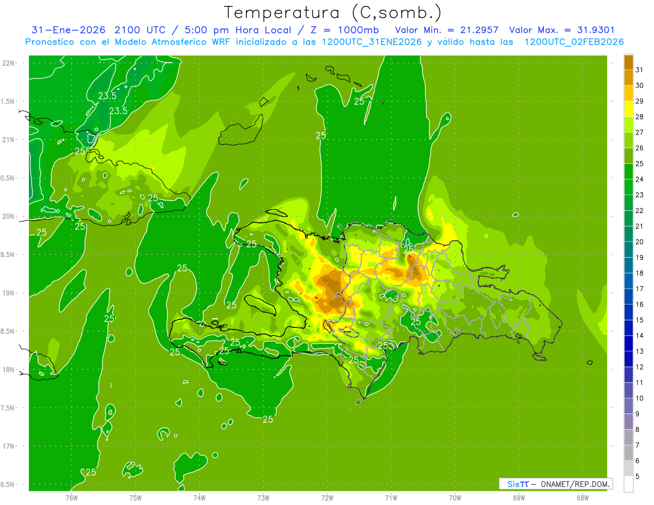Click the '71W' longitude label
The image size is (654, 505).
click(x=391, y=497)
